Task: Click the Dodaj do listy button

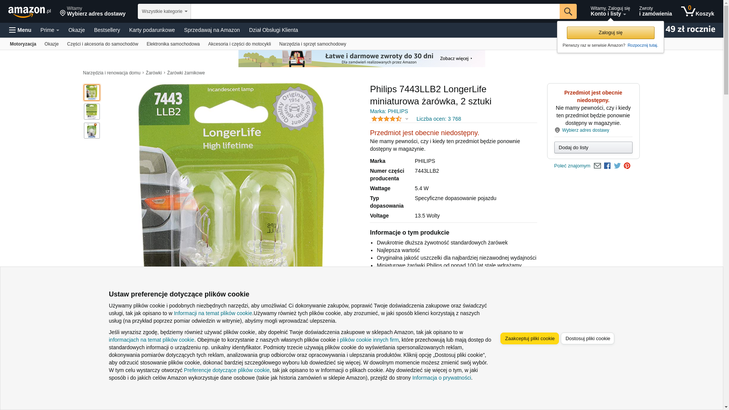Action: point(593,147)
